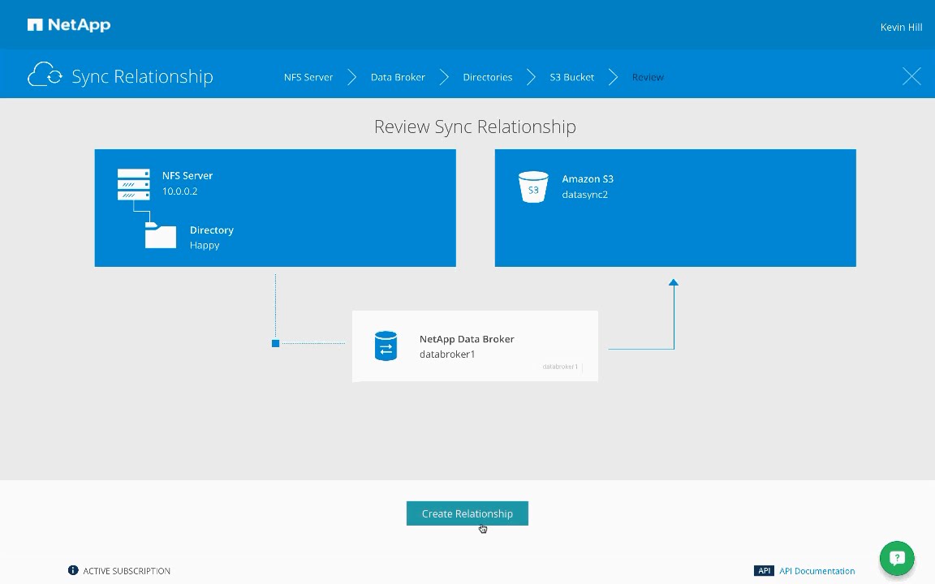The height and width of the screenshot is (584, 935).
Task: Go to the Directories step
Action: [x=487, y=77]
